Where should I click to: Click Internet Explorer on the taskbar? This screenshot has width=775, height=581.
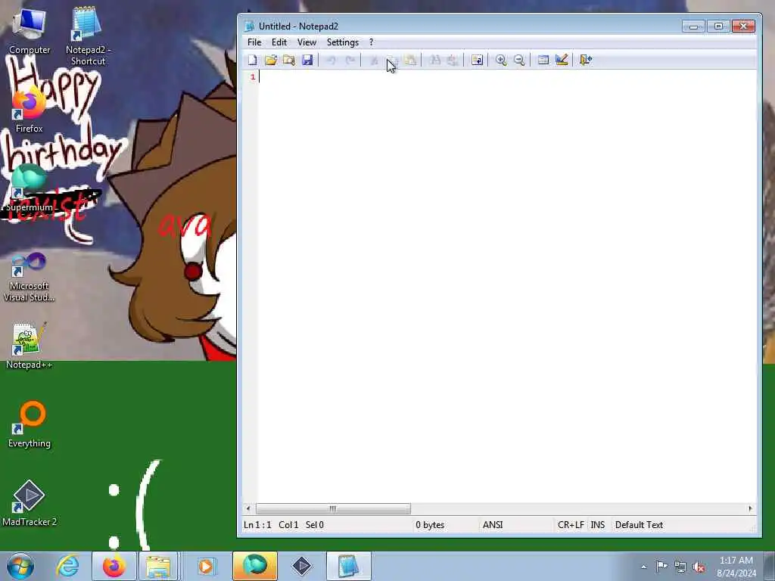[x=67, y=566]
